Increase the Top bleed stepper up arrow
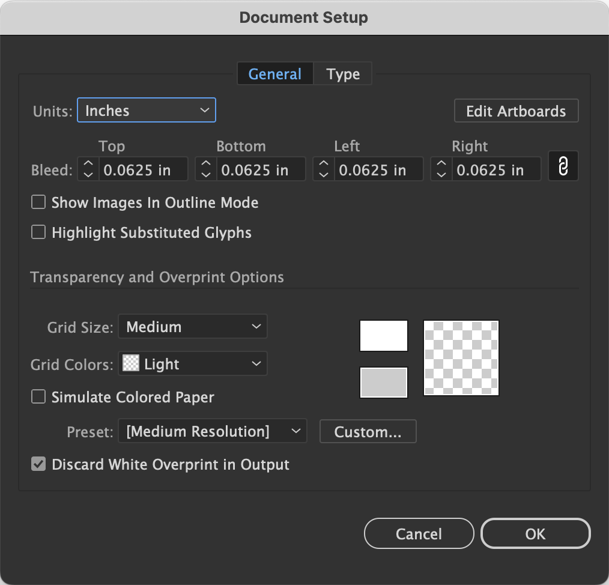 point(88,164)
